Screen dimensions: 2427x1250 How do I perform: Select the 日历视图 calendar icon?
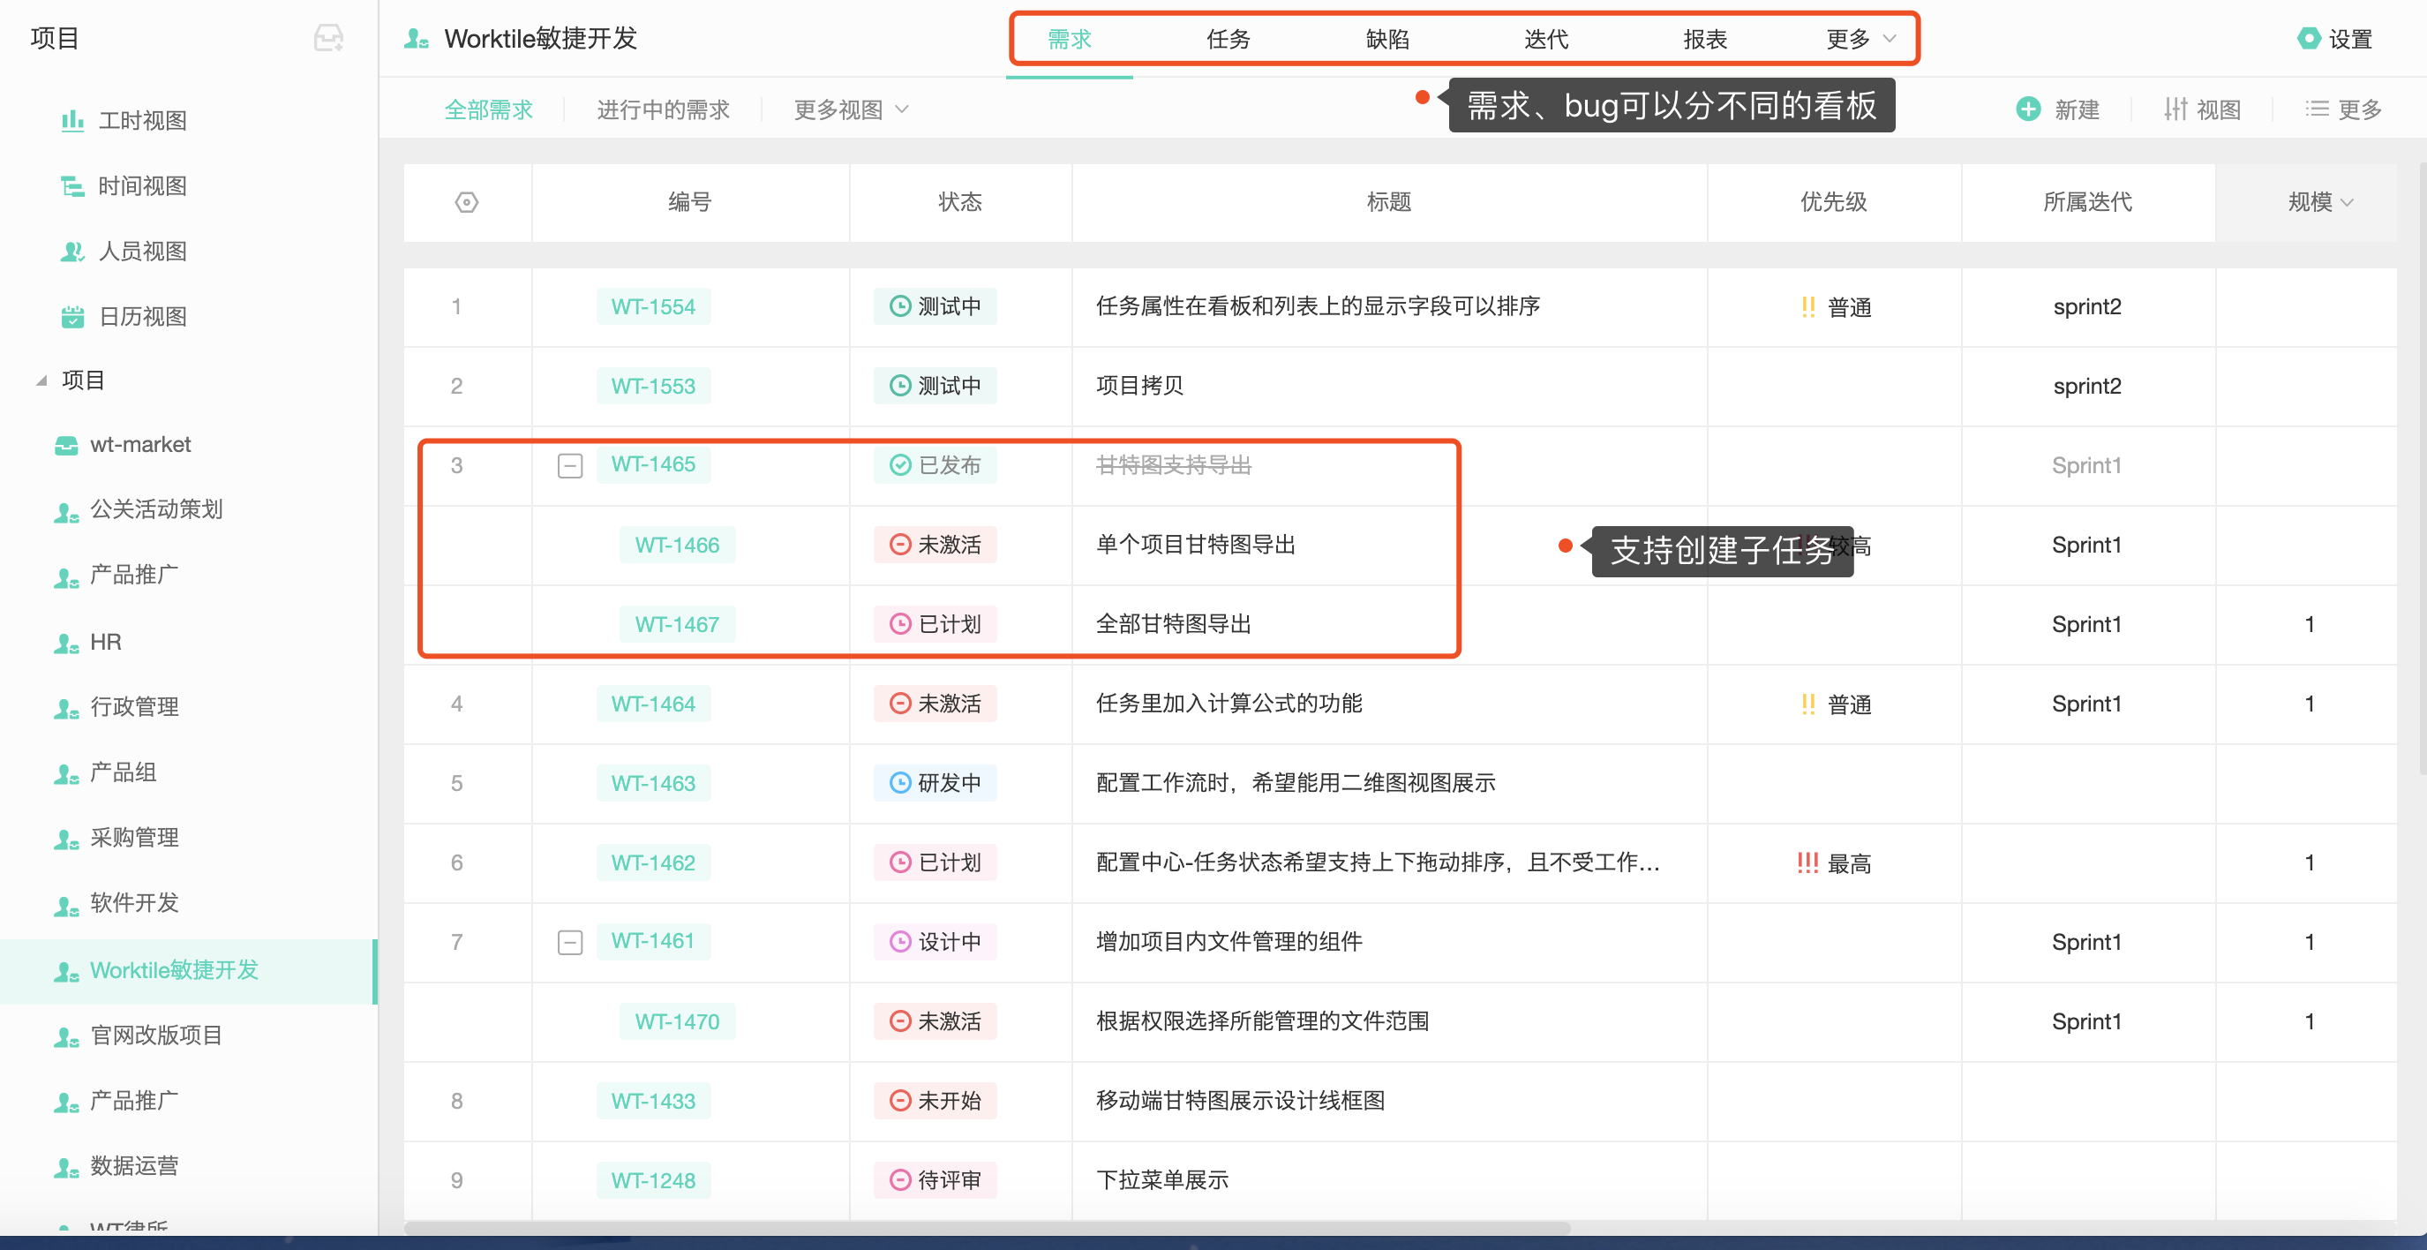pyautogui.click(x=73, y=317)
